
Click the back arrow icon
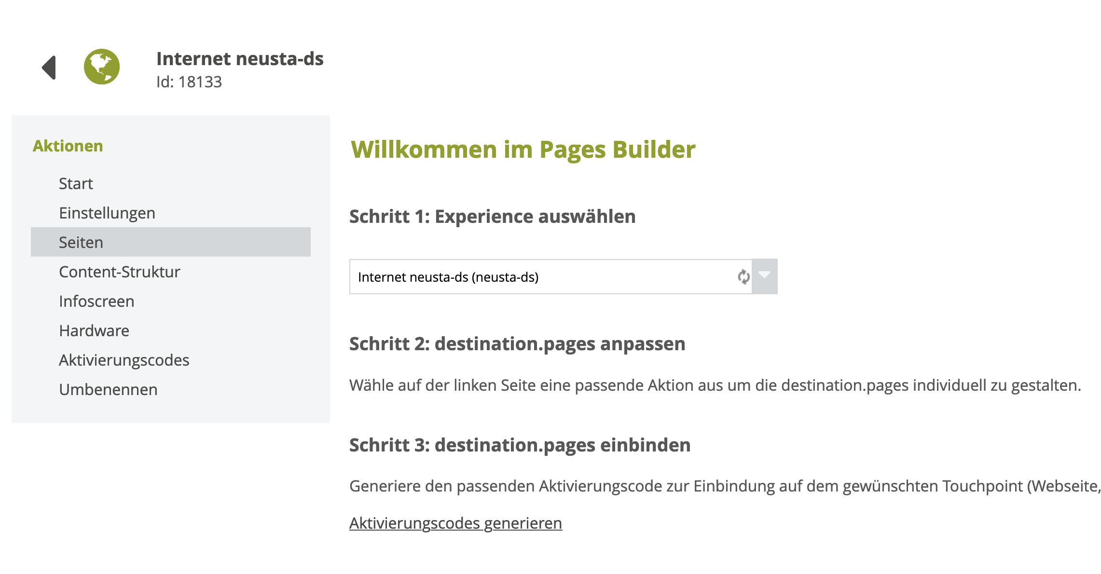coord(49,68)
